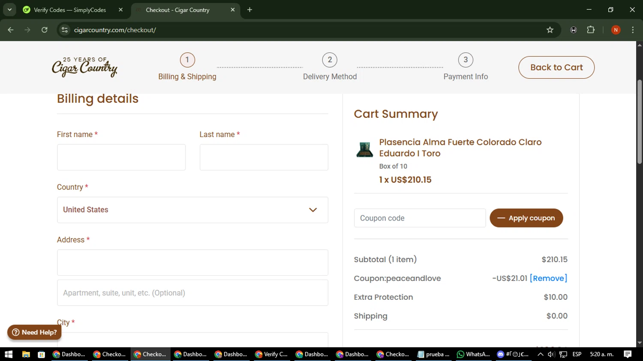The width and height of the screenshot is (643, 361).
Task: Open the Windows Start menu
Action: coord(9,354)
